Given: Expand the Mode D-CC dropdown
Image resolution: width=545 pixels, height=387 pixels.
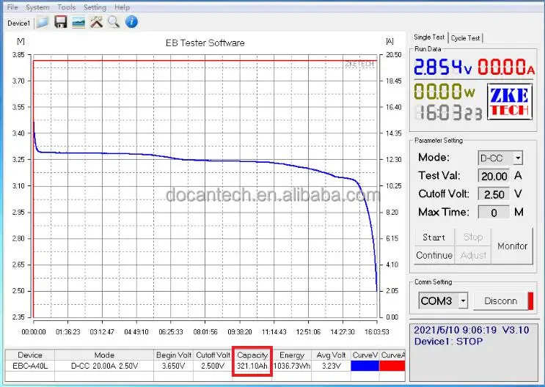Looking at the screenshot, I should click(x=518, y=158).
